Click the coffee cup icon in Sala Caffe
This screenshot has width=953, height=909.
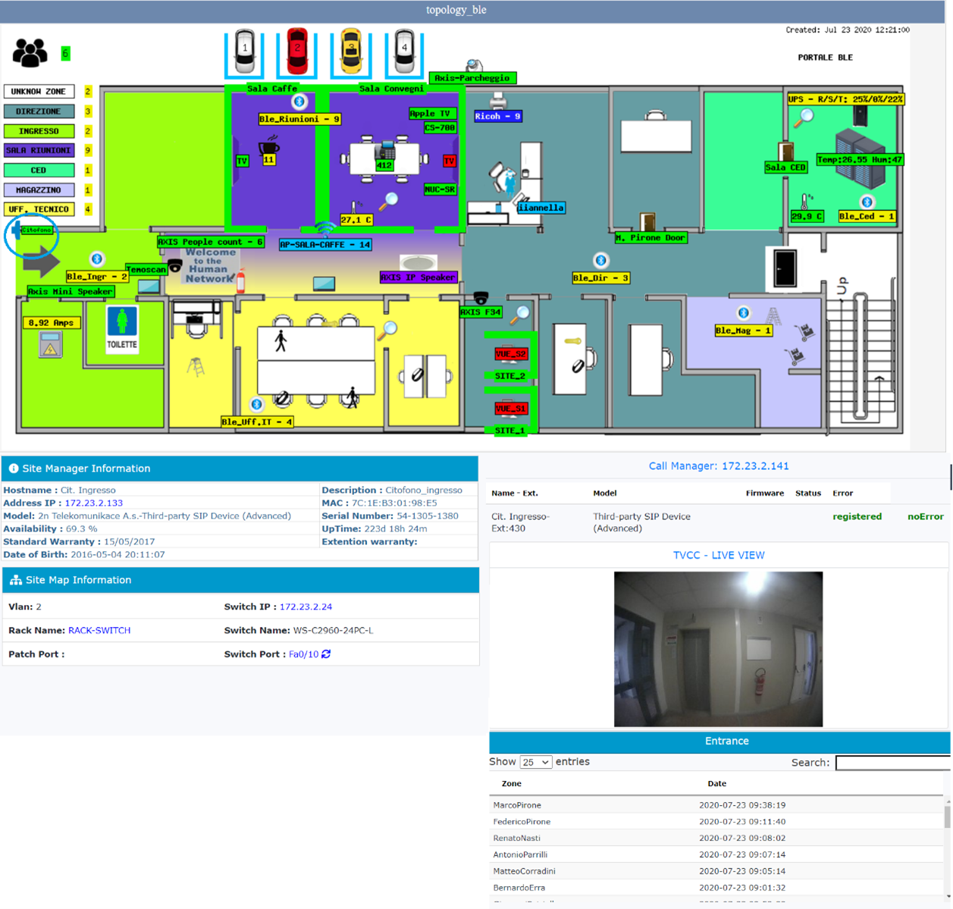pyautogui.click(x=268, y=146)
